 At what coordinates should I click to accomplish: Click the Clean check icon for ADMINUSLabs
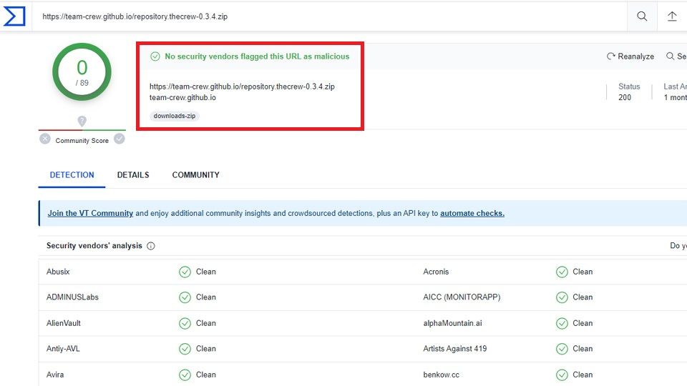pos(185,297)
